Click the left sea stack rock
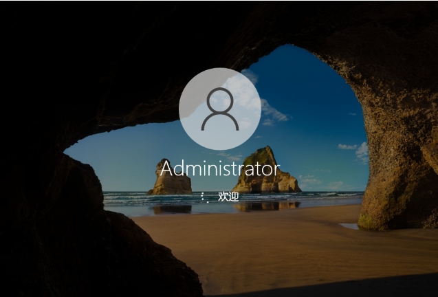This screenshot has height=297, width=438. point(169,179)
